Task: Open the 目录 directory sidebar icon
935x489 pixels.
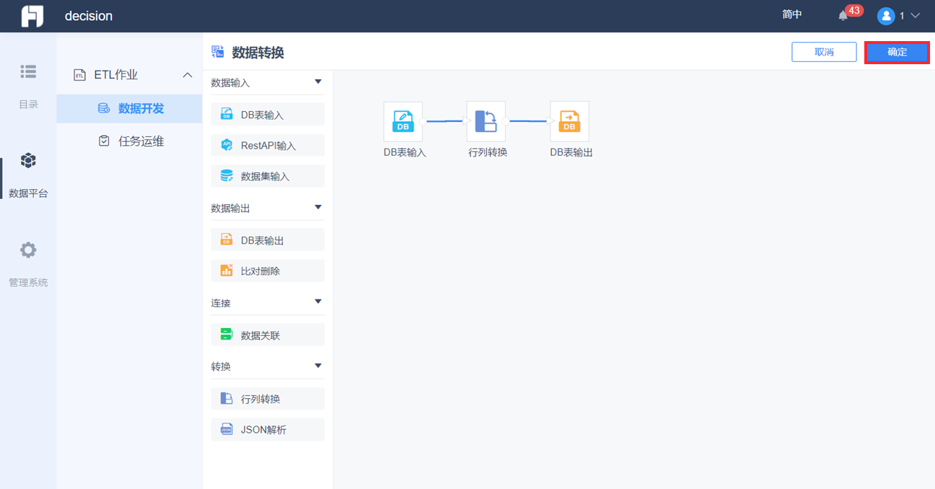Action: pos(28,71)
